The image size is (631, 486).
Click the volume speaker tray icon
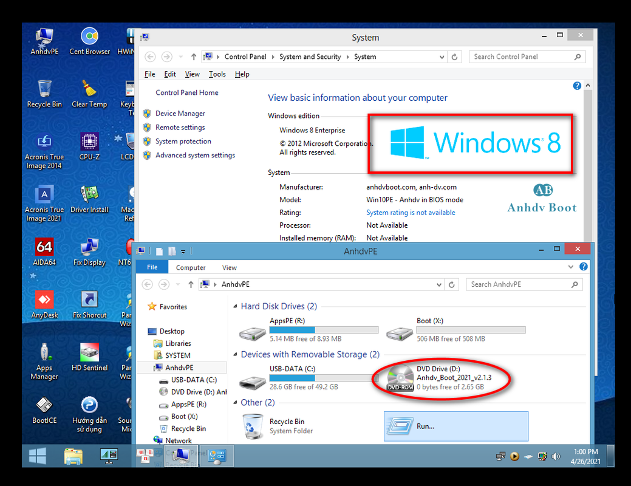pos(556,456)
